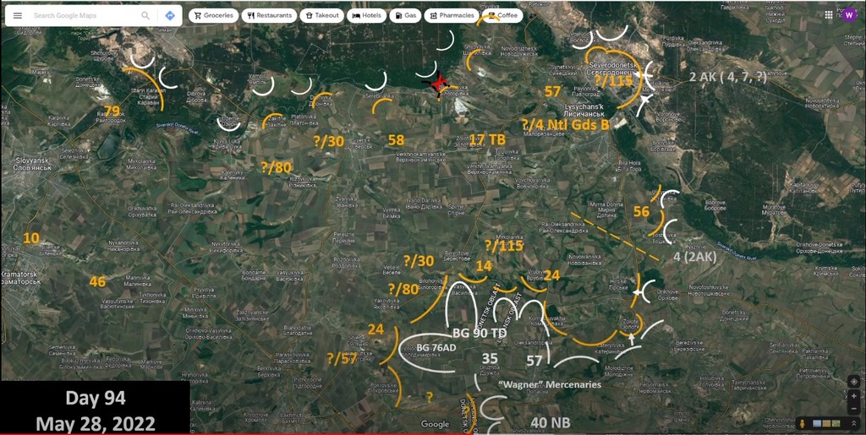
Task: Select the green terrain imagery thumbnail
Action: (836, 423)
